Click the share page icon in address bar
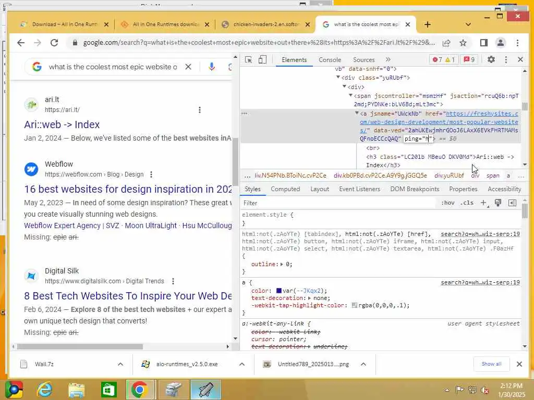 click(x=446, y=43)
